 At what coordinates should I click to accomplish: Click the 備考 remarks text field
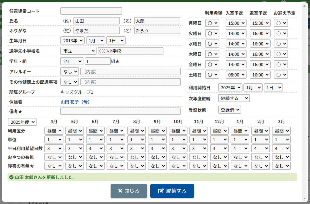point(120,111)
